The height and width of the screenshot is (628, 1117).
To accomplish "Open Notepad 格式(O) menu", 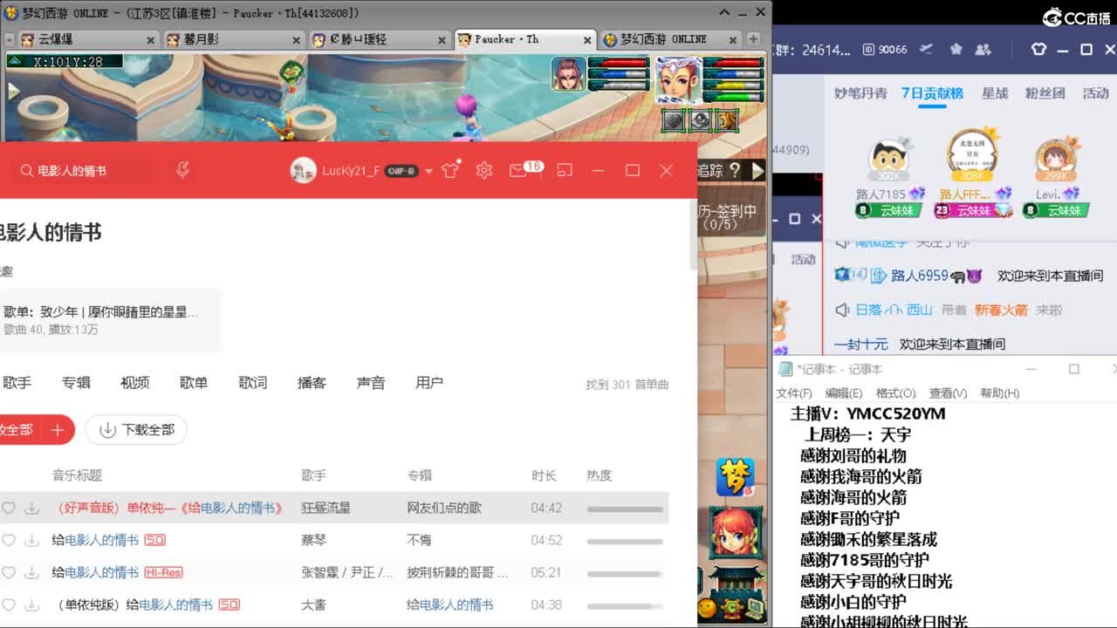I will pos(896,393).
